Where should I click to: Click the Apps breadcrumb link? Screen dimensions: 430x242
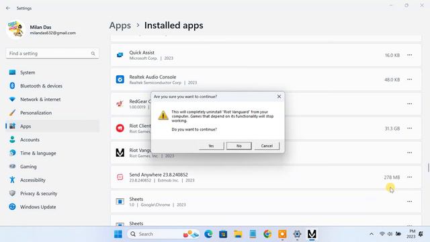tap(120, 26)
